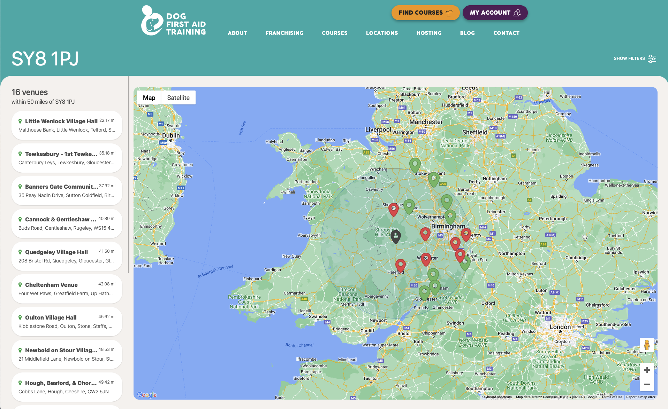Select the green marker right of Wolverhampton
This screenshot has width=668, height=409.
(x=450, y=217)
